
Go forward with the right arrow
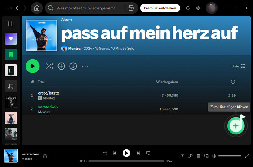(x=25, y=8)
